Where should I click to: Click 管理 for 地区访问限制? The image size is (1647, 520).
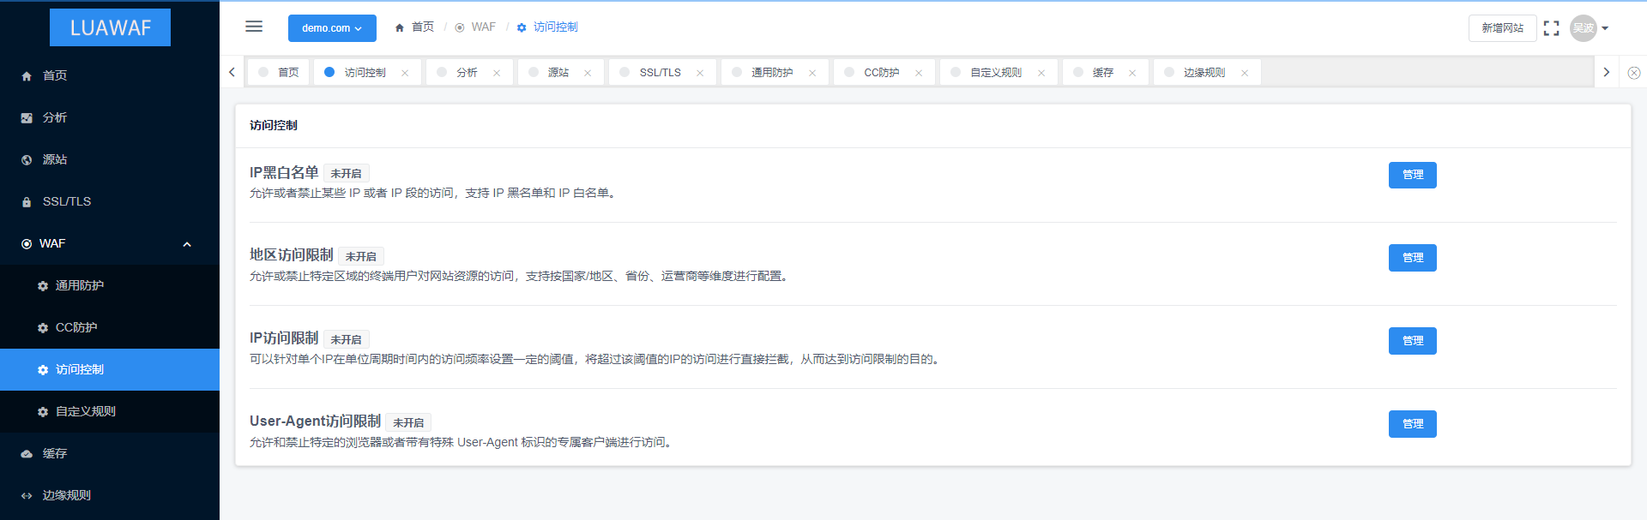point(1412,258)
